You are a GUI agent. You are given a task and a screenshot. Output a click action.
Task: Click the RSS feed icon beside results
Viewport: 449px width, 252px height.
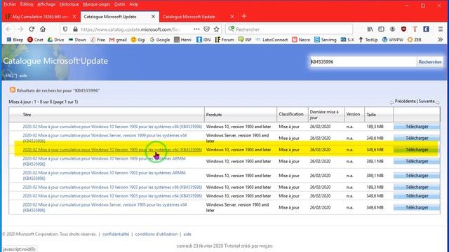point(13,90)
